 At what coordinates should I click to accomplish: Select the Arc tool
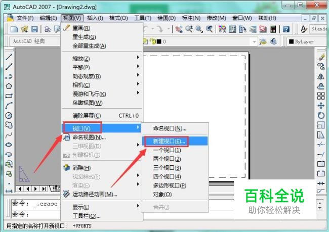click(x=9, y=106)
